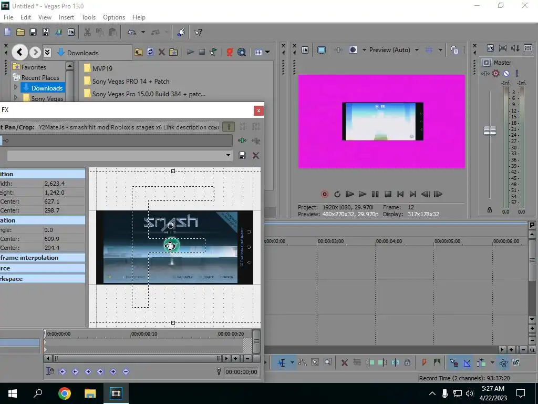Click the Copy Snapshot to Clipboard icon

pyautogui.click(x=454, y=50)
